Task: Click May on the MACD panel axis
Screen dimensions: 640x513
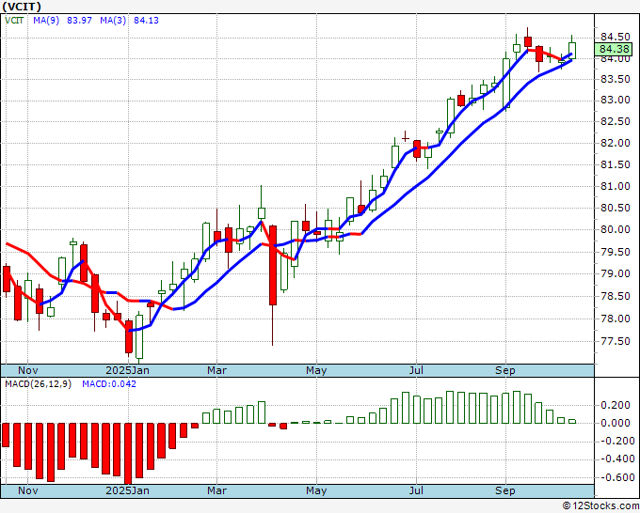Action: (316, 490)
